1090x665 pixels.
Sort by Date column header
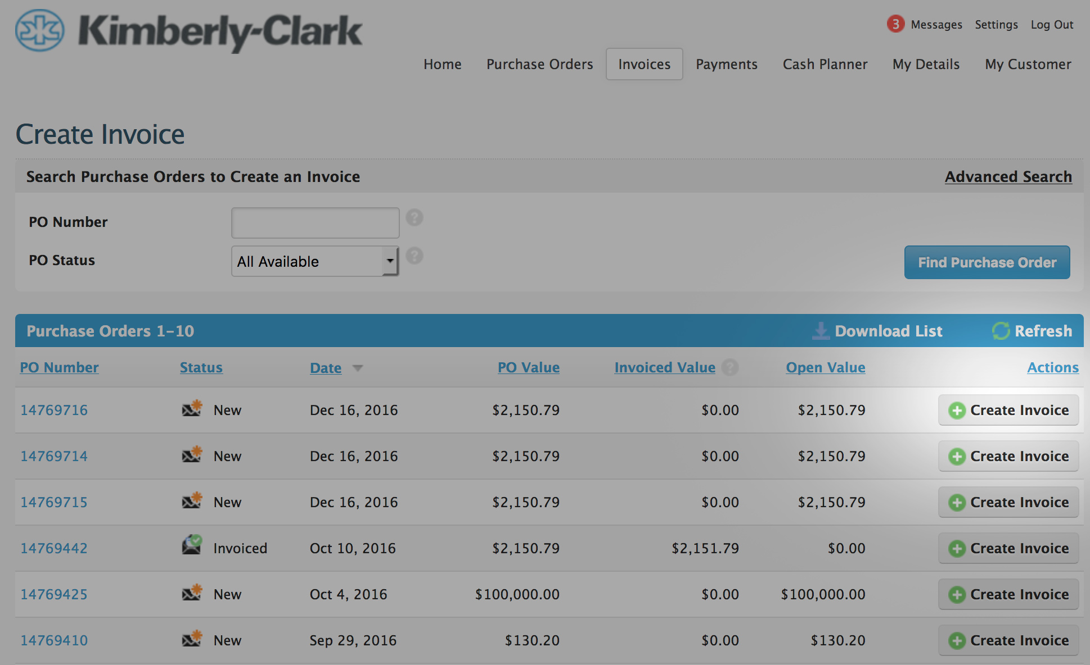pos(326,368)
